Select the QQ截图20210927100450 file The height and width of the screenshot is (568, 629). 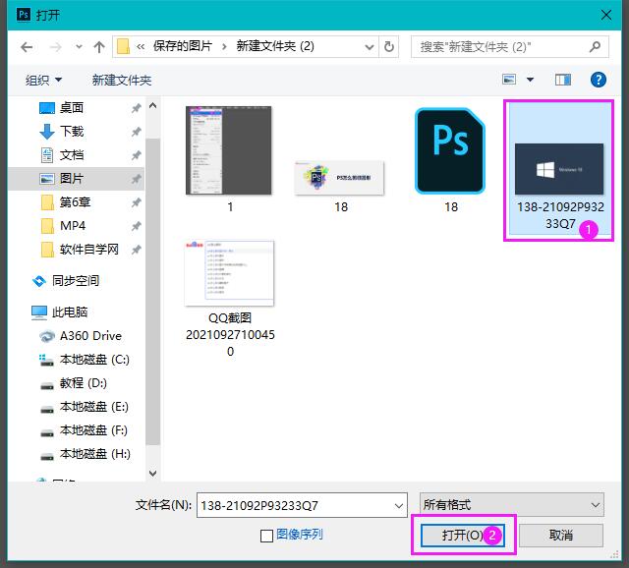tap(229, 298)
